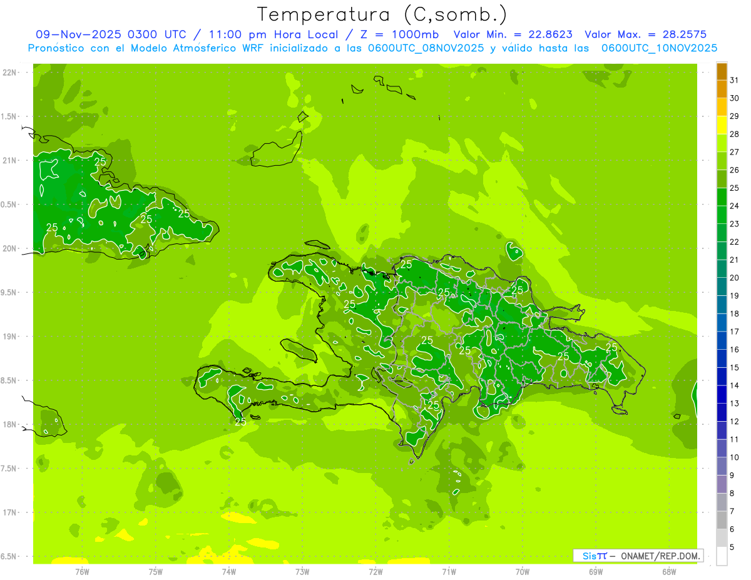Click the 'Modelo Atmosferico WRF' forecast text
The image size is (751, 580).
(x=198, y=48)
